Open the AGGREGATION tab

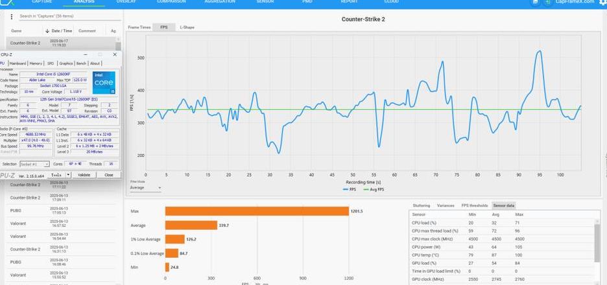[x=219, y=2]
